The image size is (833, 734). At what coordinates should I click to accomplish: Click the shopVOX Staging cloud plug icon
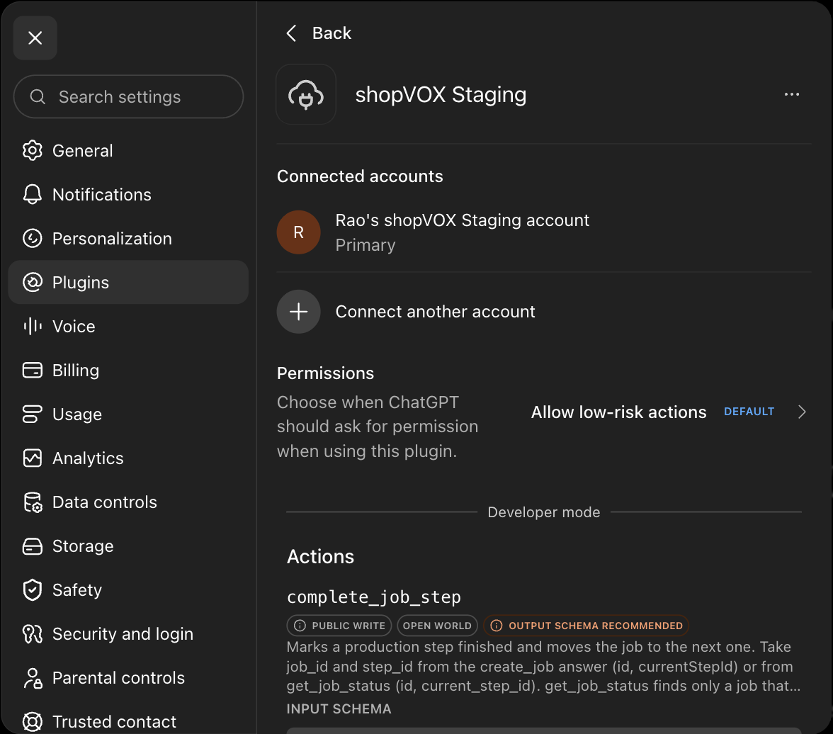pyautogui.click(x=306, y=95)
